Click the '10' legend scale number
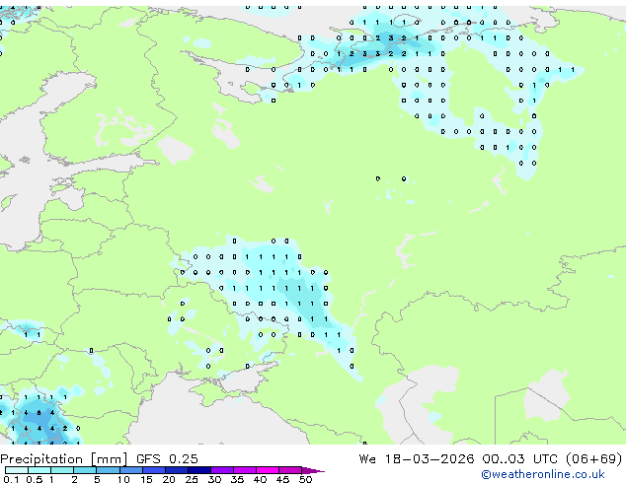Image resolution: width=626 pixels, height=483 pixels. [123, 479]
